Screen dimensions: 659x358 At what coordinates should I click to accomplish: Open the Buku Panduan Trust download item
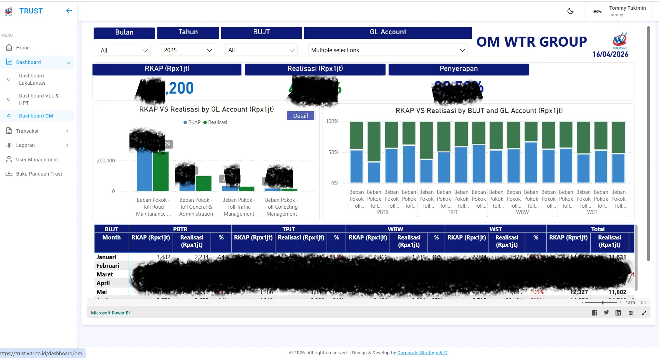(x=39, y=174)
